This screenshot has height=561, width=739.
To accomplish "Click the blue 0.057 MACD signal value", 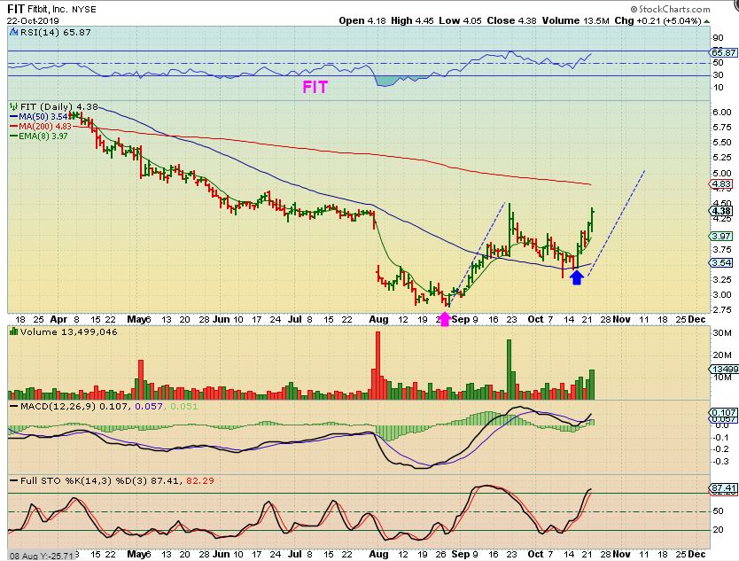I will pos(149,407).
